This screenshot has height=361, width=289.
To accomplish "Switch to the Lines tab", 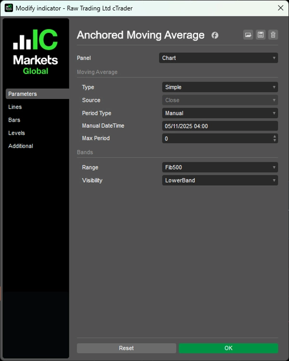I will point(15,107).
